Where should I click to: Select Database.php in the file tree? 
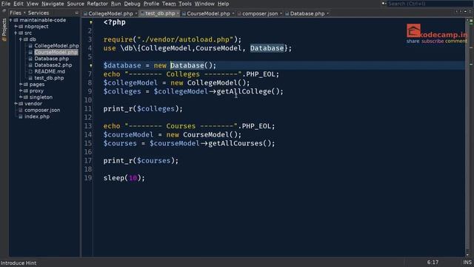click(x=52, y=59)
